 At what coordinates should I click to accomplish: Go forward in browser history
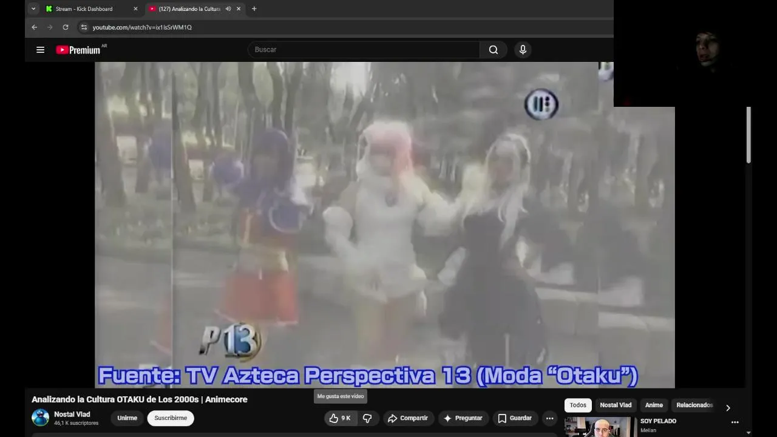[x=50, y=27]
